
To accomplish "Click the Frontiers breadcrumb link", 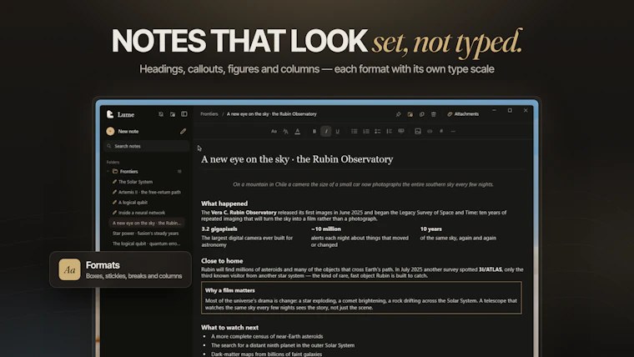I will [209, 114].
